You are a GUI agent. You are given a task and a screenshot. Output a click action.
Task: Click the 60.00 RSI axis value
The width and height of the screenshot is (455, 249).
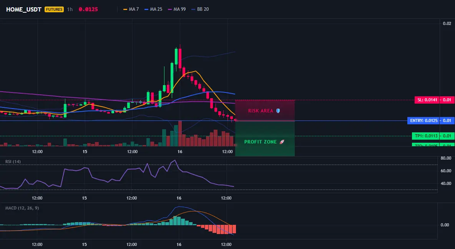point(446,171)
